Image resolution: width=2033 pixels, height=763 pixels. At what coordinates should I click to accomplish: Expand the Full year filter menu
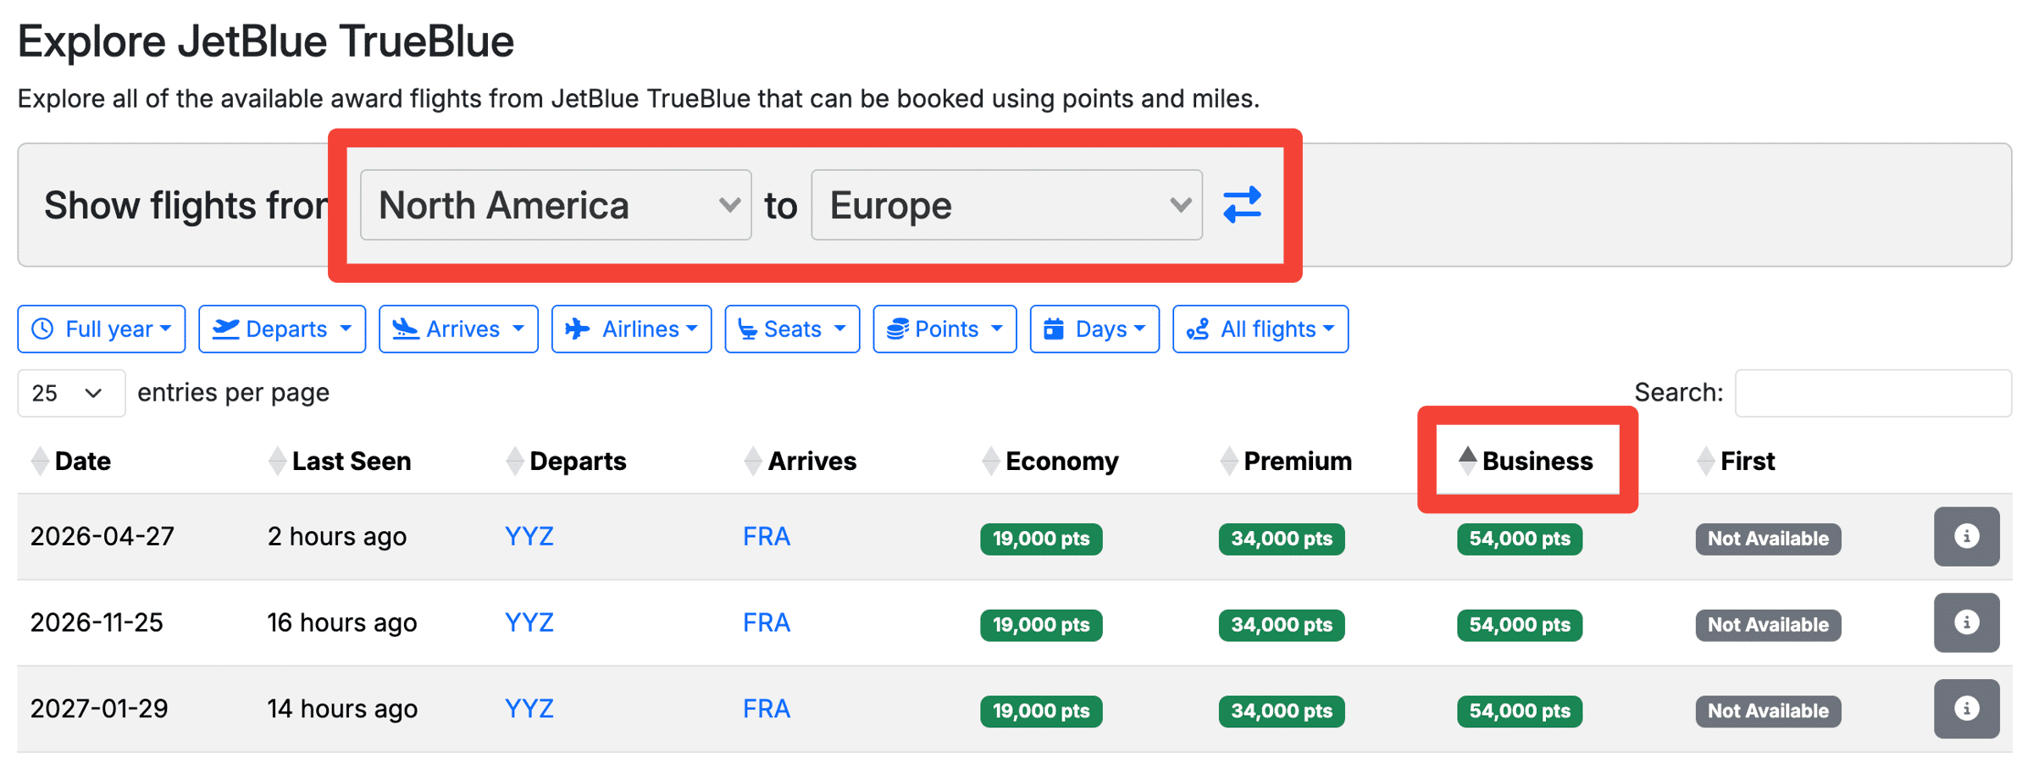(x=101, y=329)
